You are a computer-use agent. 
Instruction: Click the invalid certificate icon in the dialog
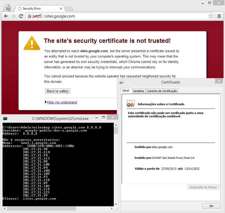coord(130,104)
